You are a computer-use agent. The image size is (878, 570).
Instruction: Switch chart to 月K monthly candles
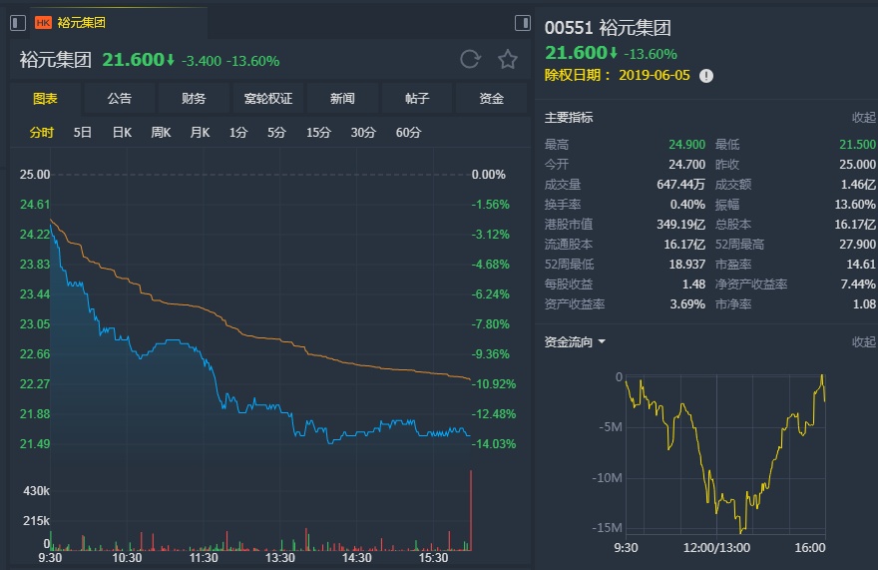pos(200,132)
